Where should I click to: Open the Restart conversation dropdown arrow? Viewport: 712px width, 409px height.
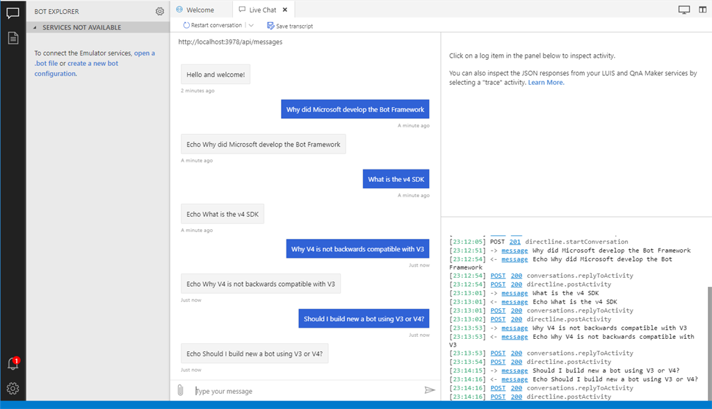coord(251,26)
